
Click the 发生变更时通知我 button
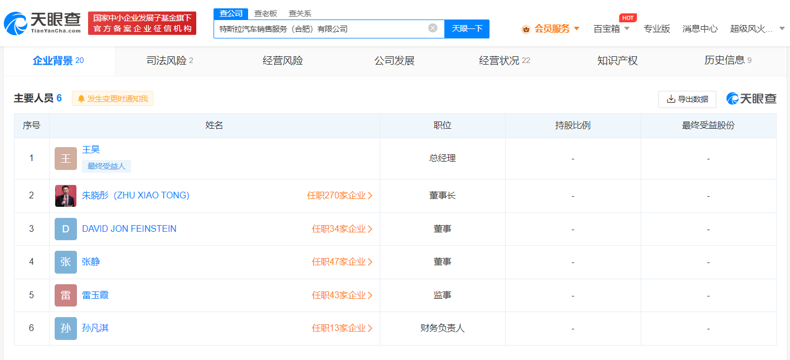click(113, 99)
